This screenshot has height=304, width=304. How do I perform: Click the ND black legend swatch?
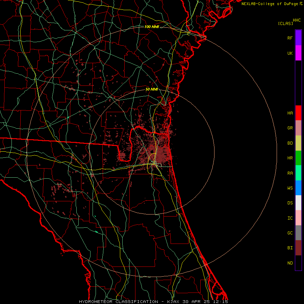pos(298,263)
